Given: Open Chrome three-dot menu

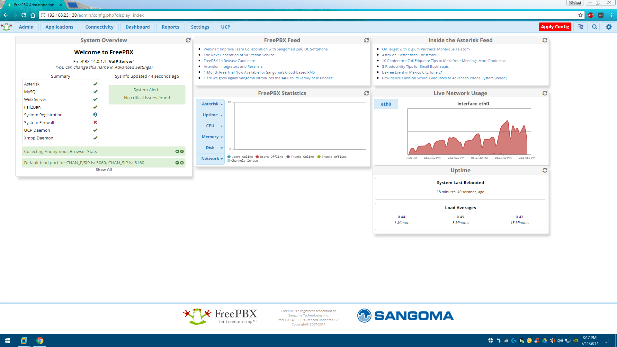Looking at the screenshot, I should tap(611, 15).
